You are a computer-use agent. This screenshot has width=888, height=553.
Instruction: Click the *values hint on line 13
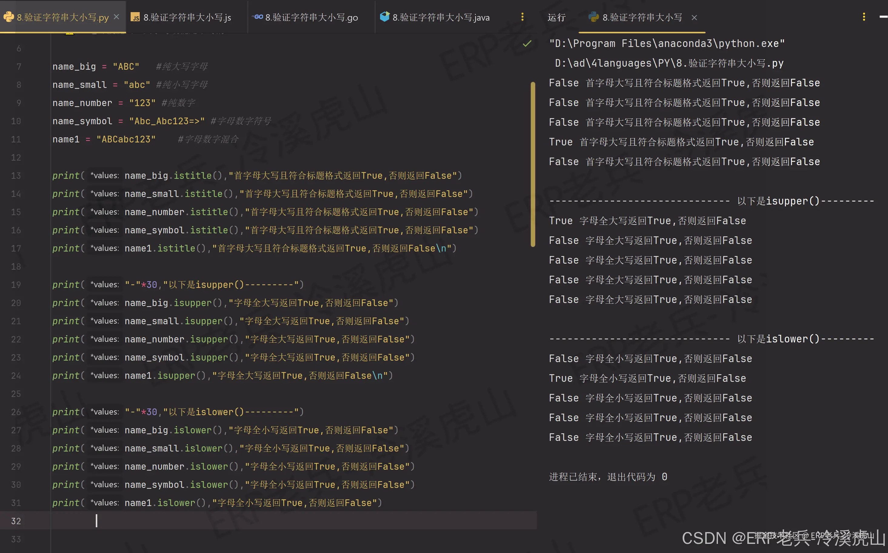pyautogui.click(x=105, y=175)
